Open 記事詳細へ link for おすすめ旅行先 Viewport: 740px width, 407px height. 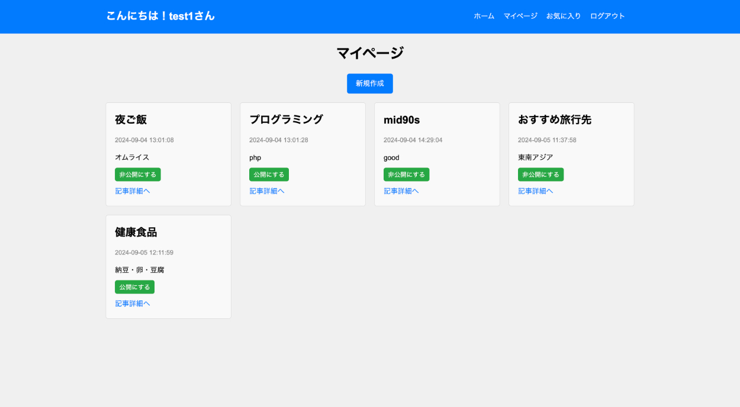[x=536, y=191]
